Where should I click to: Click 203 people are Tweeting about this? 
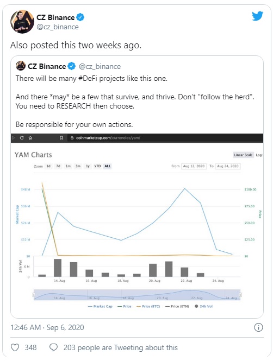click(x=121, y=347)
